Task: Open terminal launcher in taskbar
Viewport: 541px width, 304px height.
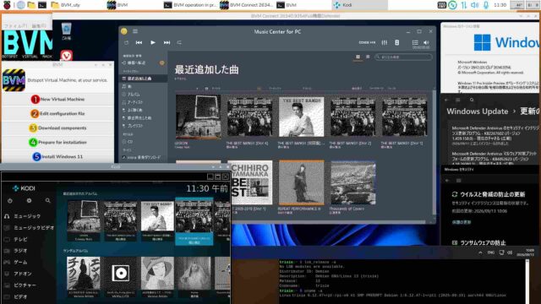Action: 42,5
